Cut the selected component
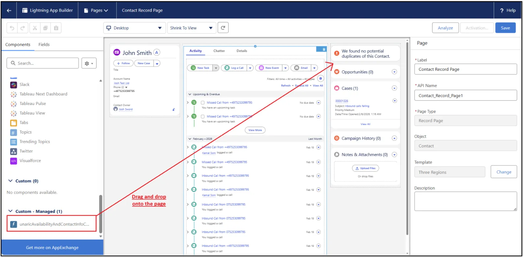Screen dimensions: 523x257 point(35,28)
